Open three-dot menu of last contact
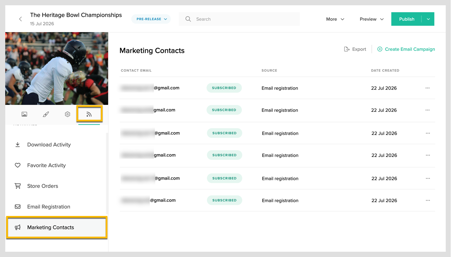Viewport: 451px width, 257px height. (428, 200)
